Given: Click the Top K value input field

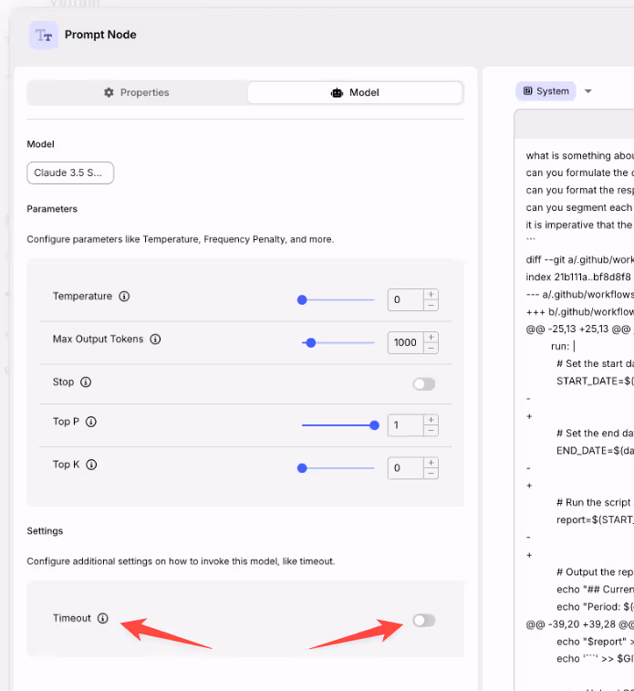Looking at the screenshot, I should pyautogui.click(x=406, y=468).
